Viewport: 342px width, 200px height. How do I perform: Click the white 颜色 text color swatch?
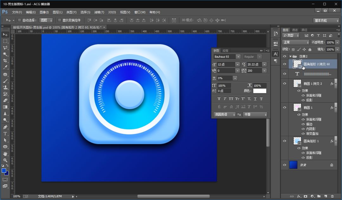point(259,91)
